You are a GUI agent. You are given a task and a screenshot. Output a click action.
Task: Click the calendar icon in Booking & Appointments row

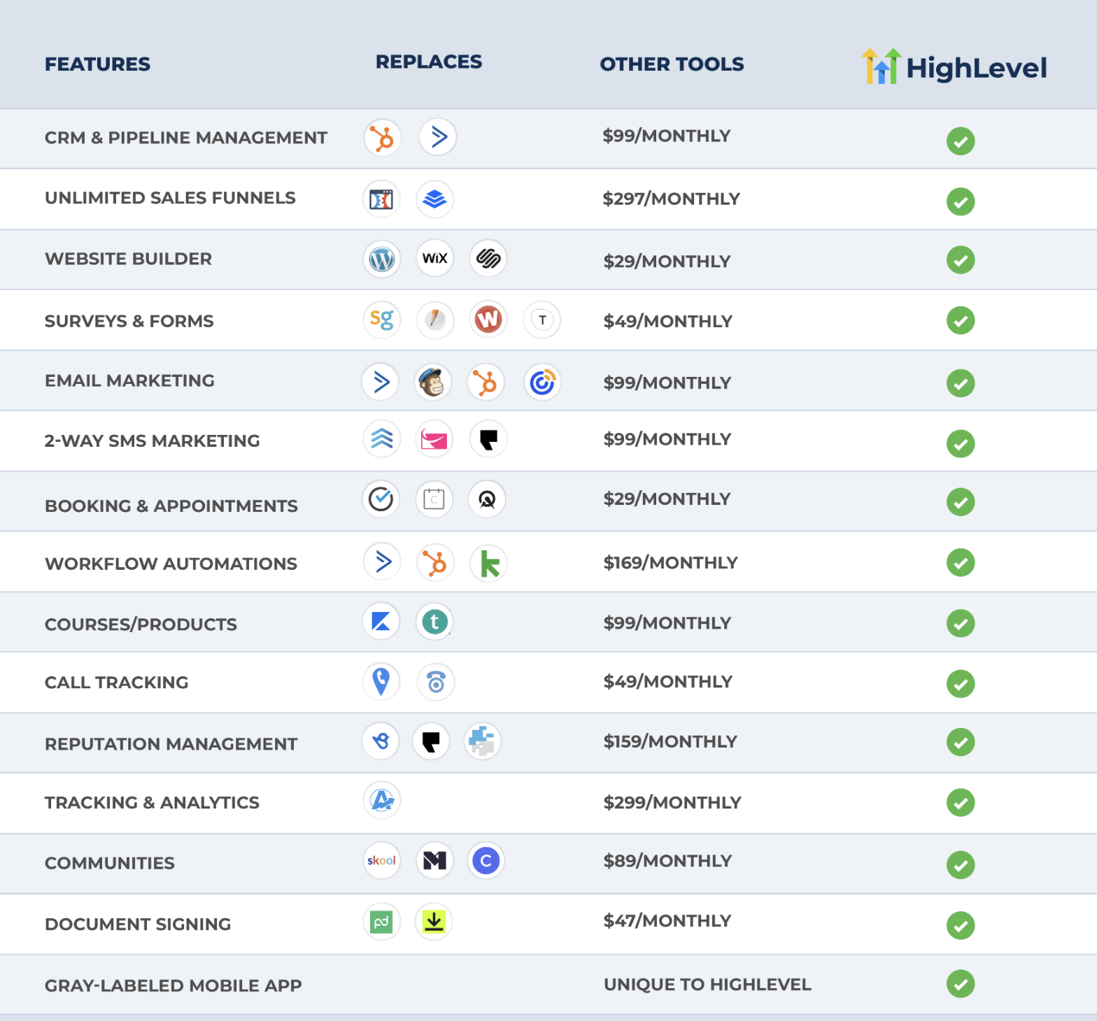[x=434, y=499]
